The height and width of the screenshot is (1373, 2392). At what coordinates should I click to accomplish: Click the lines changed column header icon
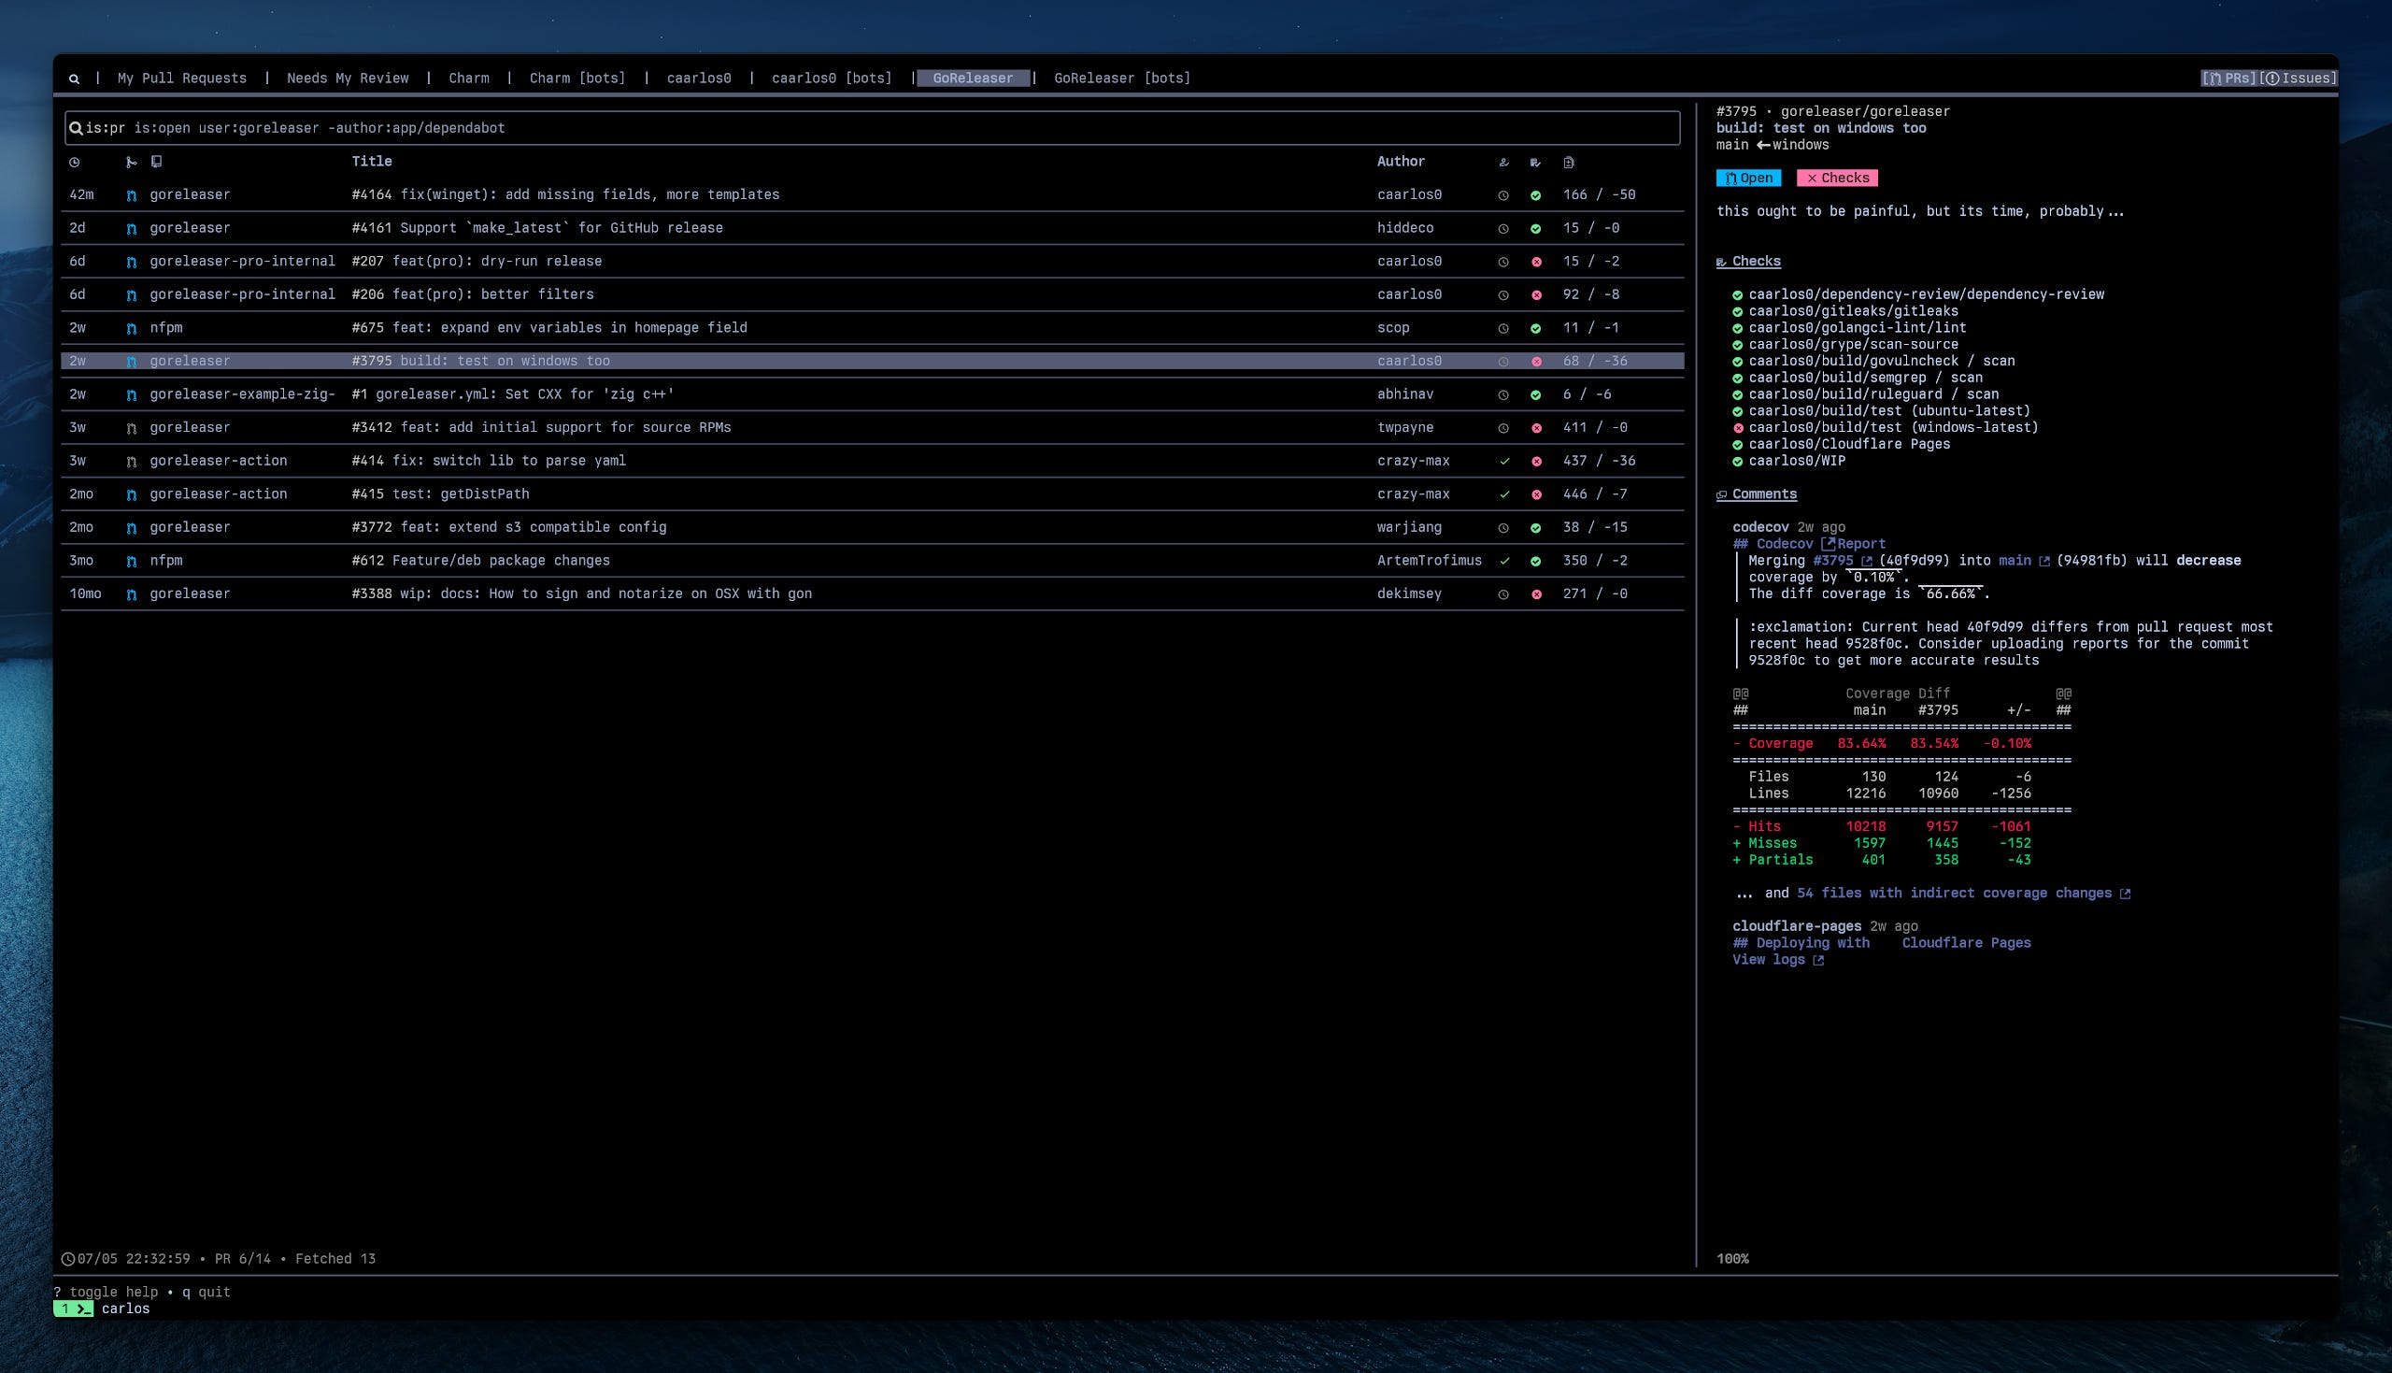(1568, 163)
